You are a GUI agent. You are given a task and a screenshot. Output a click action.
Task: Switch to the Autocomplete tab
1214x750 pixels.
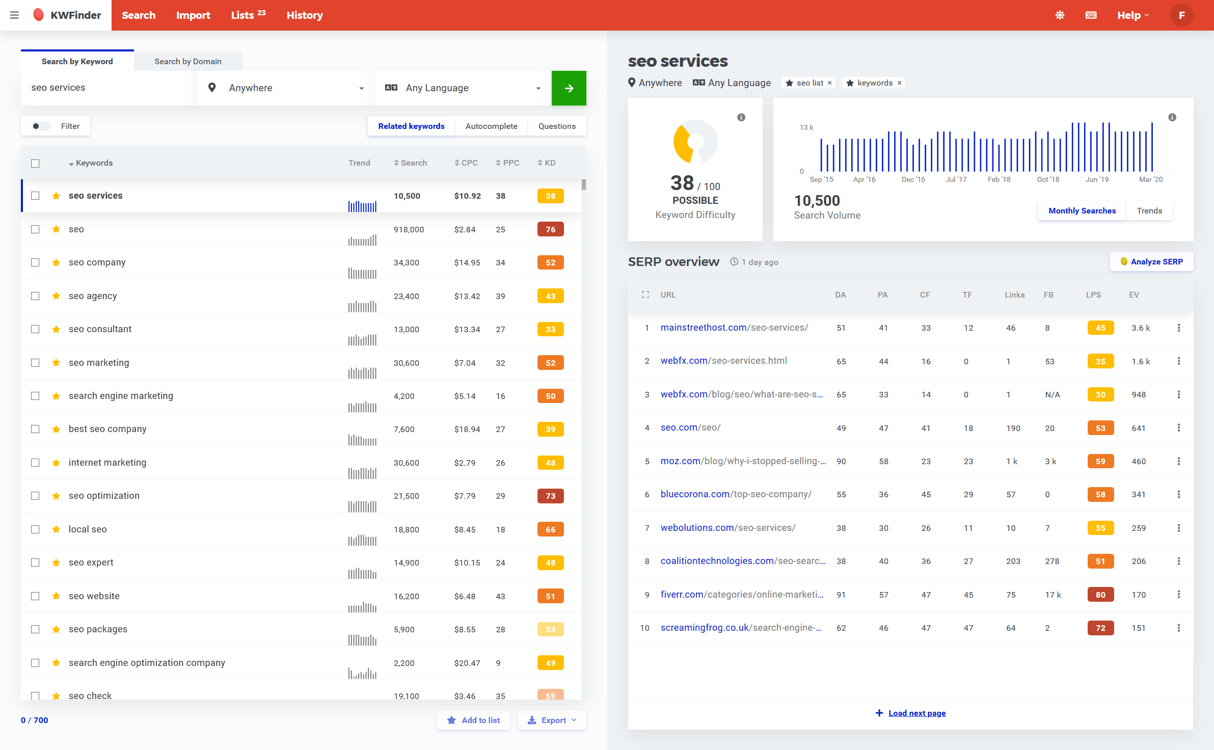tap(492, 126)
